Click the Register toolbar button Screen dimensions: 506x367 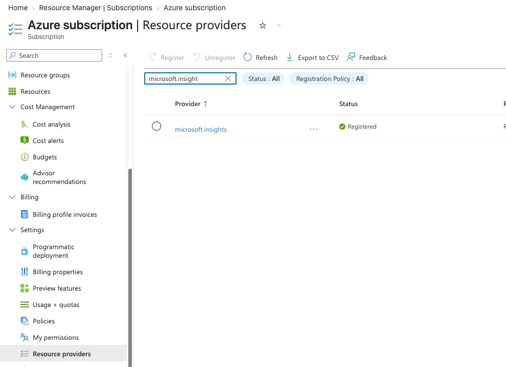pos(166,57)
